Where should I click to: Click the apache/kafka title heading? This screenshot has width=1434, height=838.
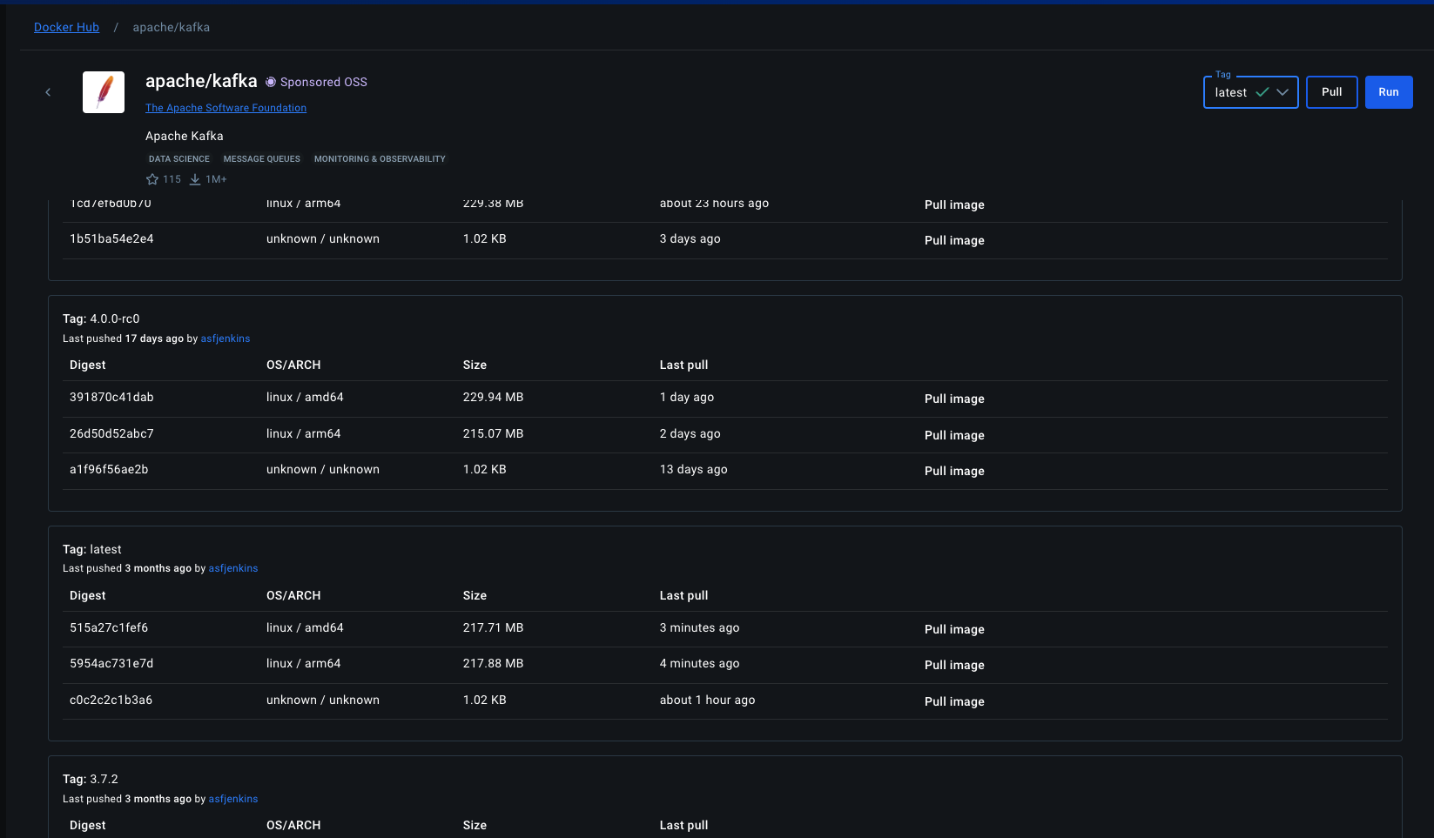coord(201,81)
